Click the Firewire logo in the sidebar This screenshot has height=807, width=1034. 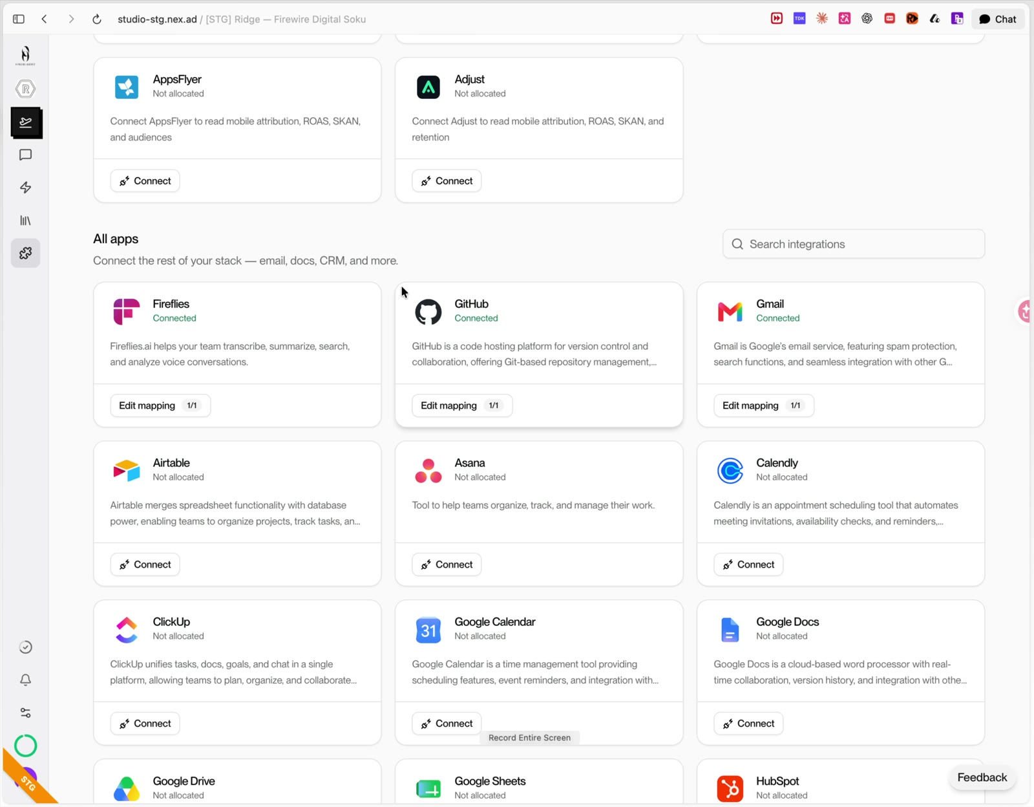click(x=25, y=56)
